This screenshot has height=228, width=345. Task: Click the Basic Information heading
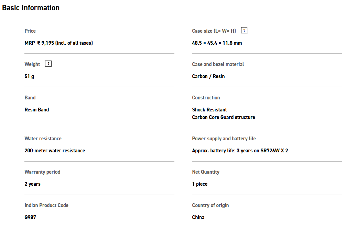31,8
